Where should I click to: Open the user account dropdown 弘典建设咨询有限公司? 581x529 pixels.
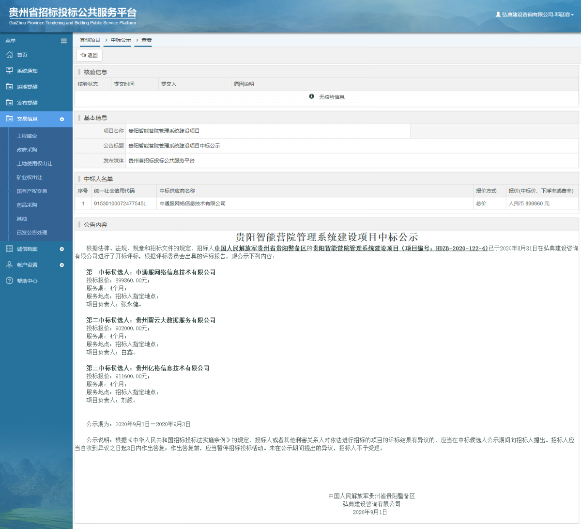pos(535,15)
